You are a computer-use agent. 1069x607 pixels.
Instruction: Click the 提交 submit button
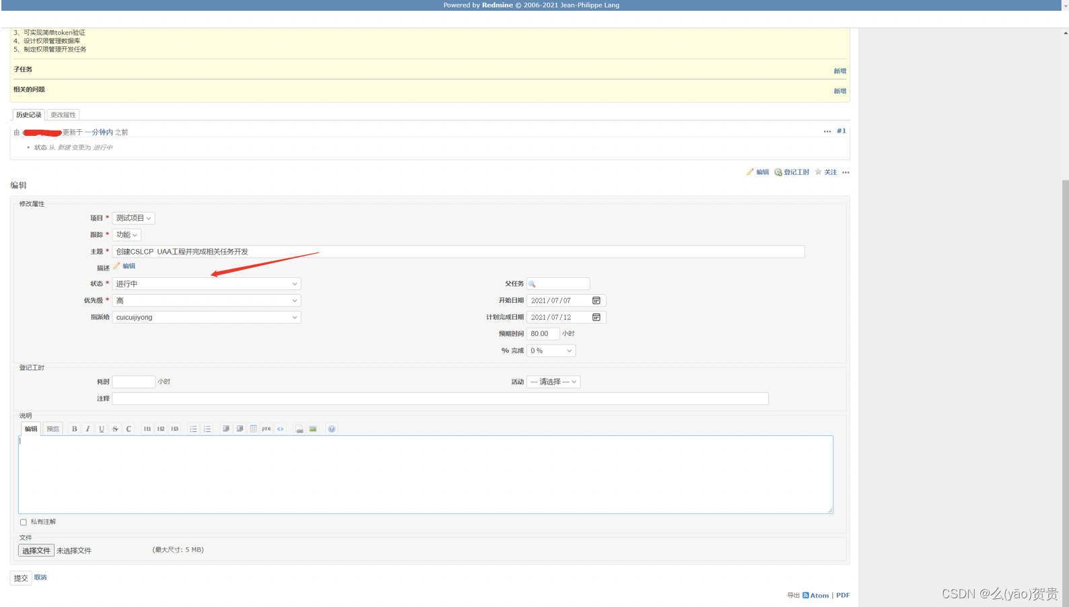[21, 578]
